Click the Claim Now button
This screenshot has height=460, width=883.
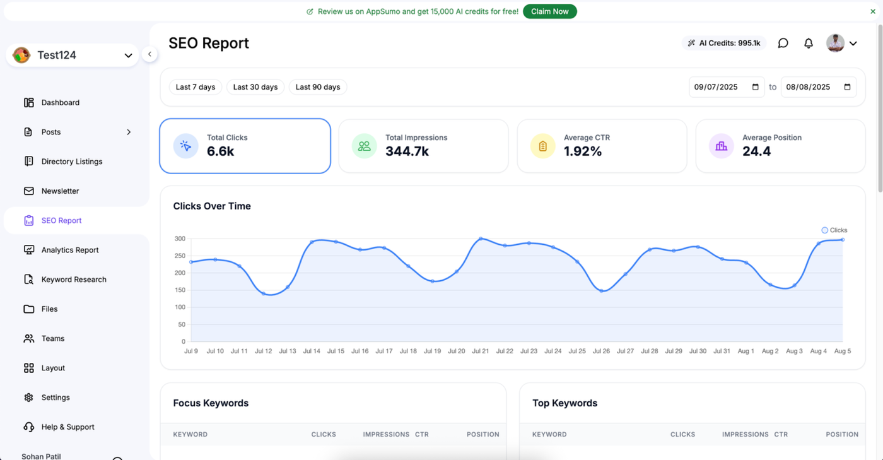(549, 11)
